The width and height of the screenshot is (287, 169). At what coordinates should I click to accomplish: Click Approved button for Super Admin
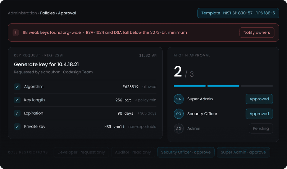tap(259, 99)
